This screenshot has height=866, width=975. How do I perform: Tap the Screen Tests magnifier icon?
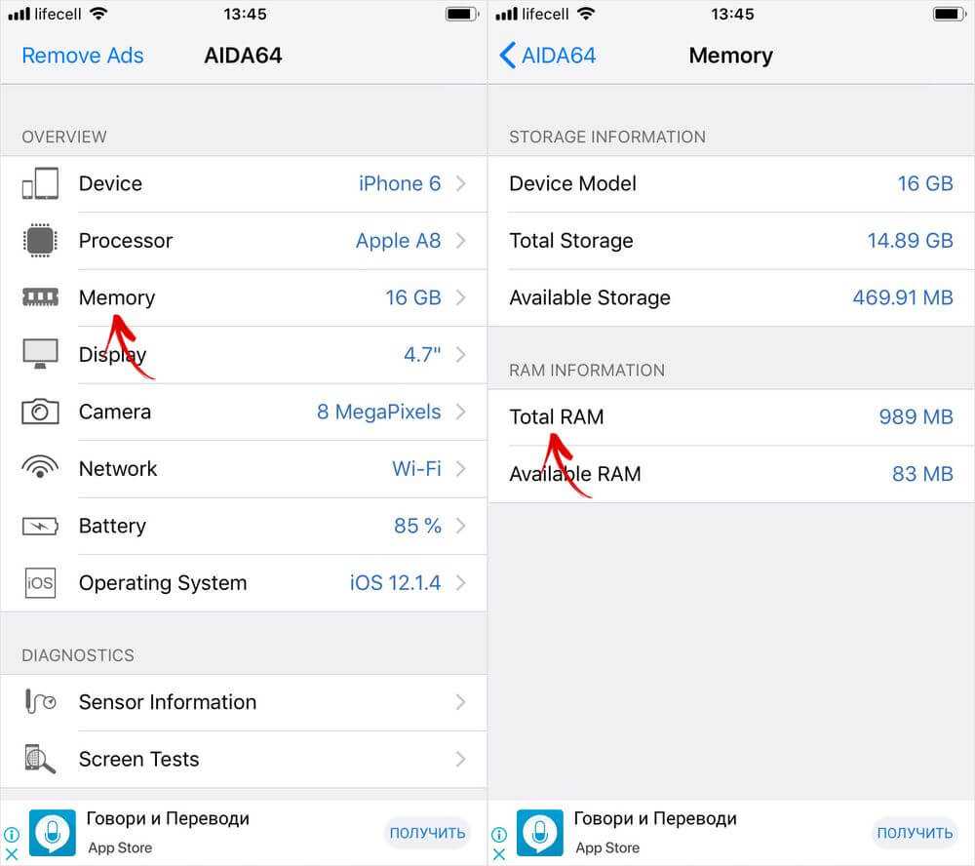40,759
